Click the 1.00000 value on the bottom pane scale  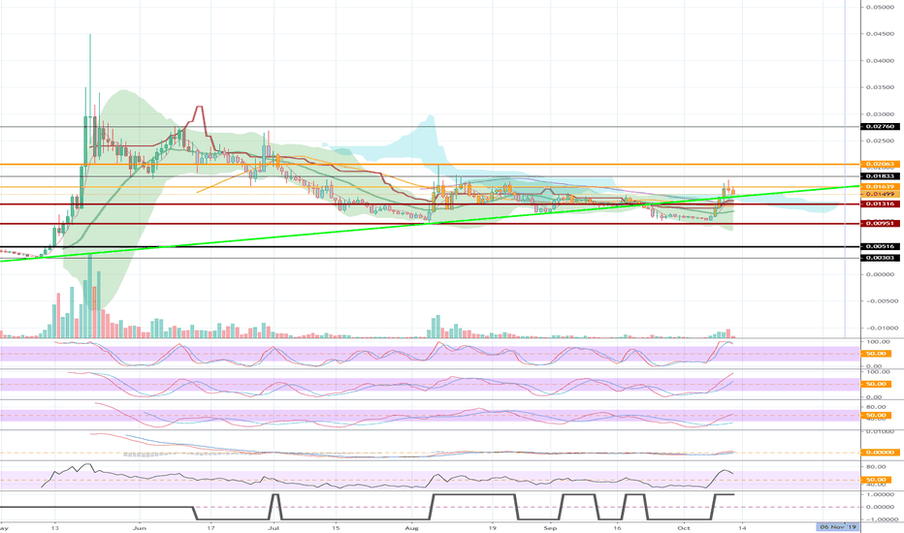881,494
